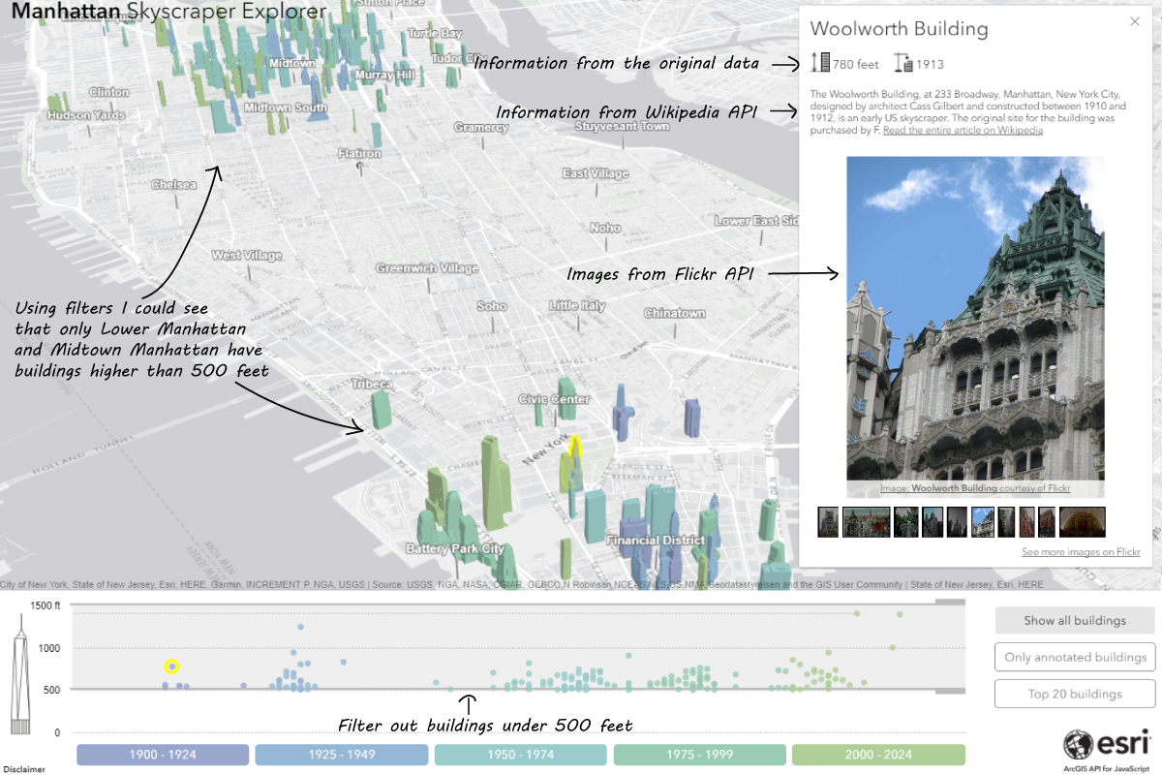Click the large Woolworth Building photo

tap(975, 326)
